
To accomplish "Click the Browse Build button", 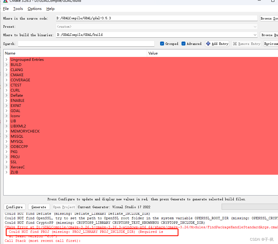I will tap(269, 35).
